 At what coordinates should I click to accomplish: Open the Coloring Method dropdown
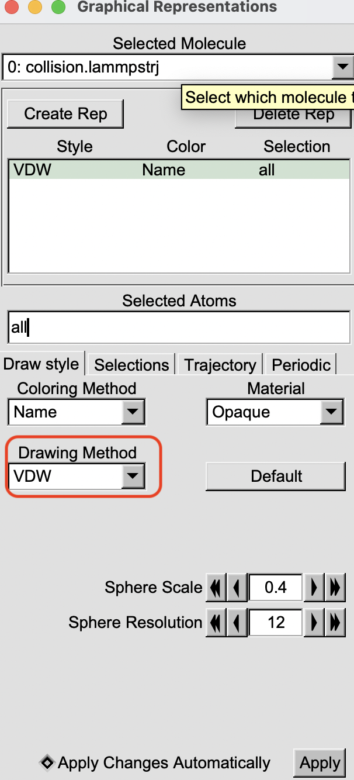point(133,412)
